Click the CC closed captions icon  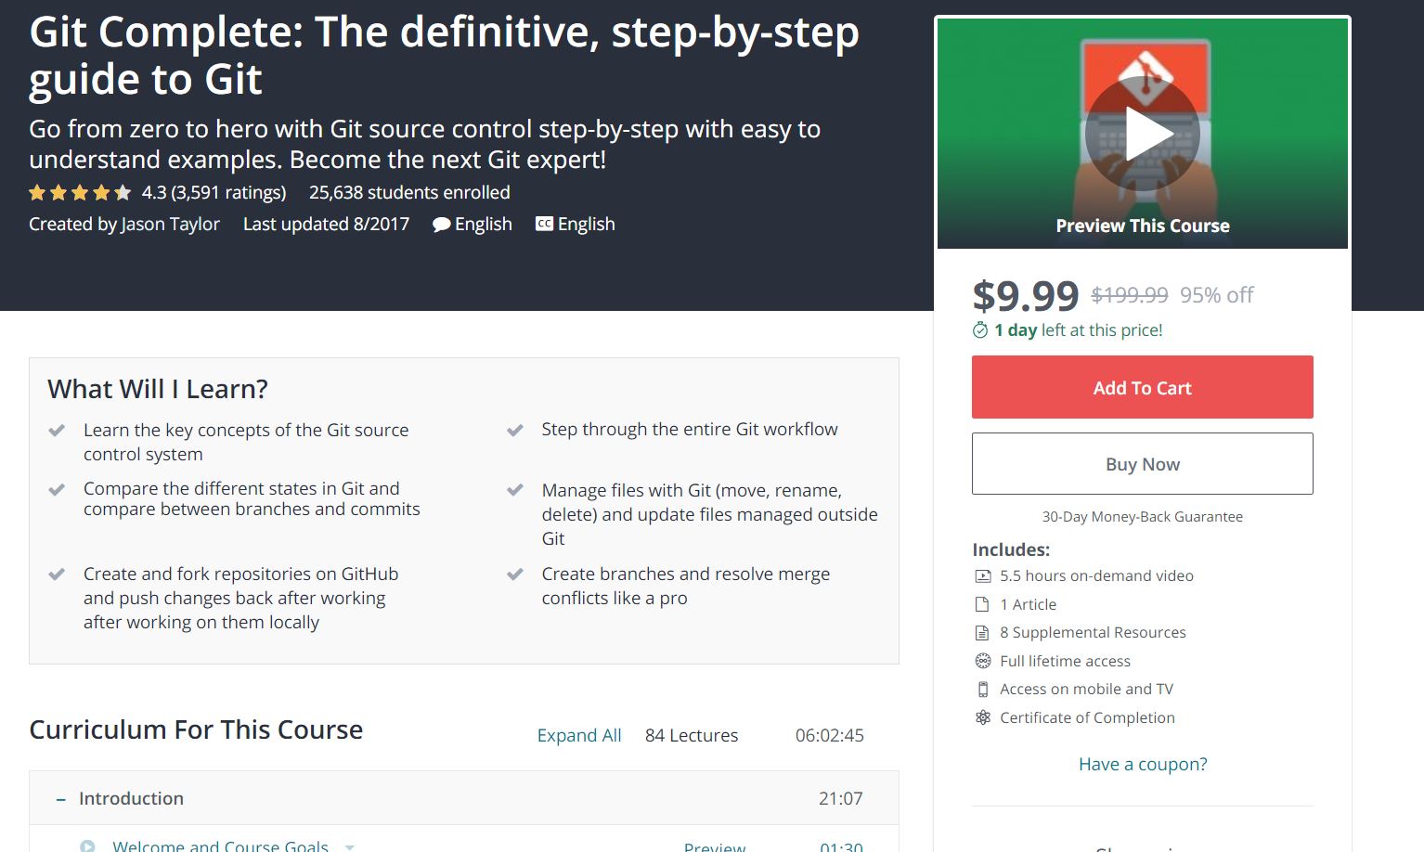coord(545,224)
